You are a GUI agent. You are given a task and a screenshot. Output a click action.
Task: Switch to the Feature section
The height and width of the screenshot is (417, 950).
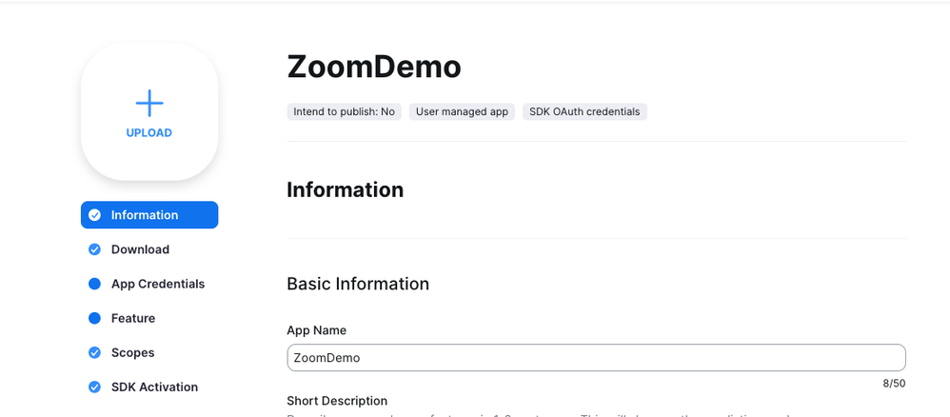click(x=133, y=318)
